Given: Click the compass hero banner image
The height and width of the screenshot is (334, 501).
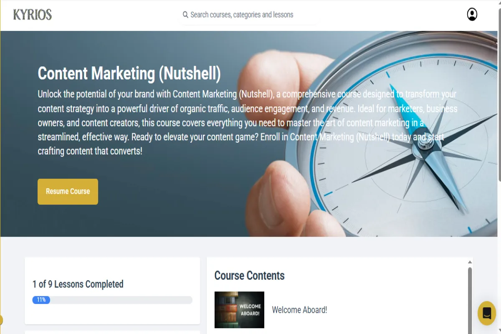Looking at the screenshot, I should point(250,134).
